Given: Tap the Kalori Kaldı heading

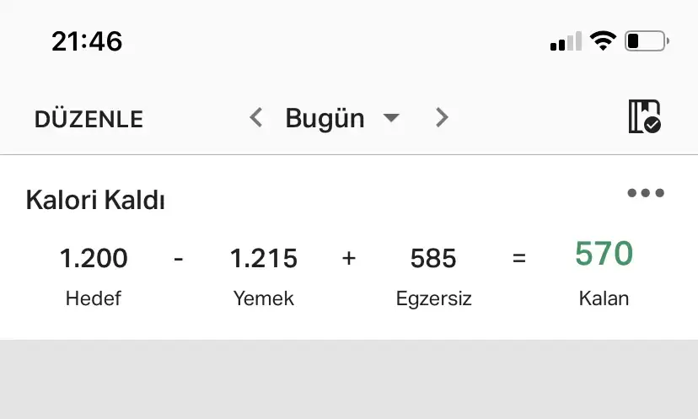Looking at the screenshot, I should pyautogui.click(x=95, y=201).
